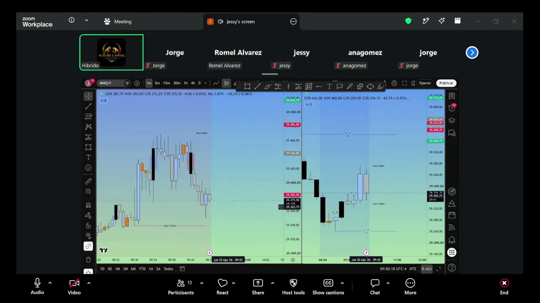Expand the Audio options arrow in Zoom
The image size is (540, 303).
click(50, 283)
